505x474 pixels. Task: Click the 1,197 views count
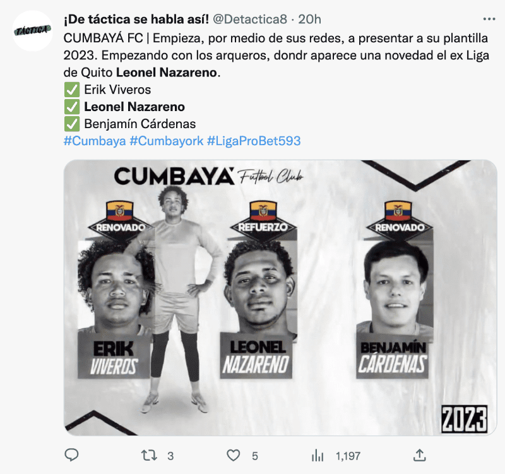pos(348,456)
